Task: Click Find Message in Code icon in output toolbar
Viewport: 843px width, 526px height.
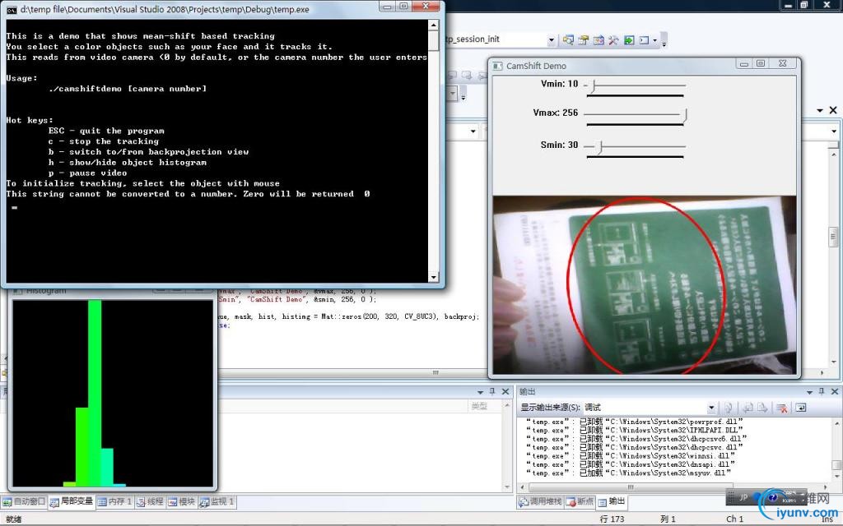Action: tap(728, 408)
